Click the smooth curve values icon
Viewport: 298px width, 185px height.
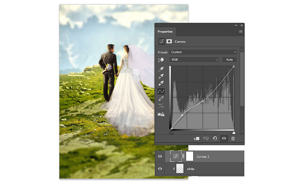click(x=161, y=106)
